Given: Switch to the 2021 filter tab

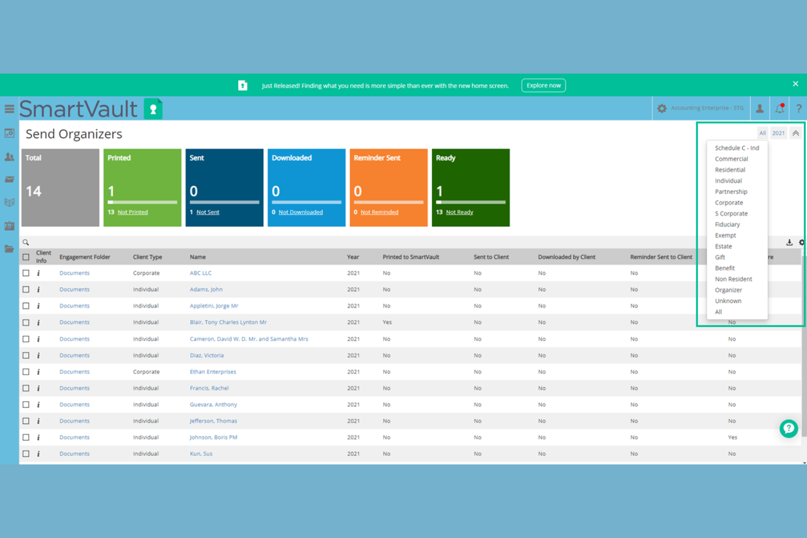Looking at the screenshot, I should click(x=778, y=132).
